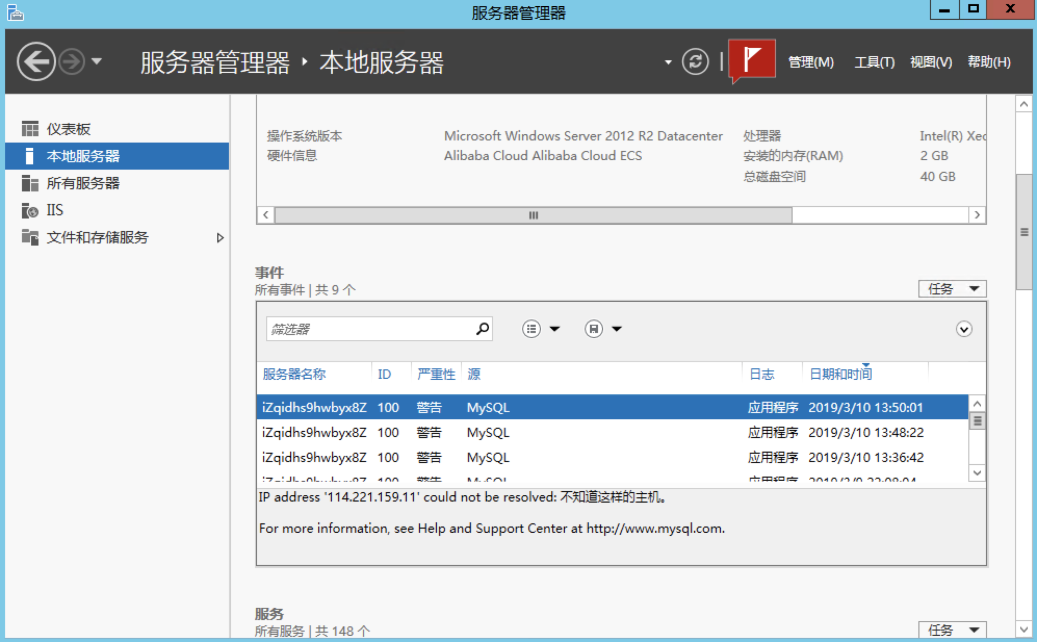1037x642 pixels.
Task: Open the Dashboard sidebar item
Action: (68, 129)
